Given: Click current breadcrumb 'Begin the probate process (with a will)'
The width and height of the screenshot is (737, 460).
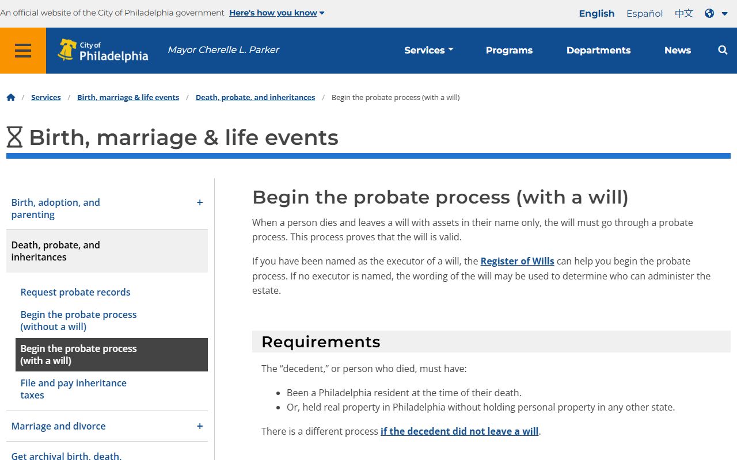Looking at the screenshot, I should (396, 97).
